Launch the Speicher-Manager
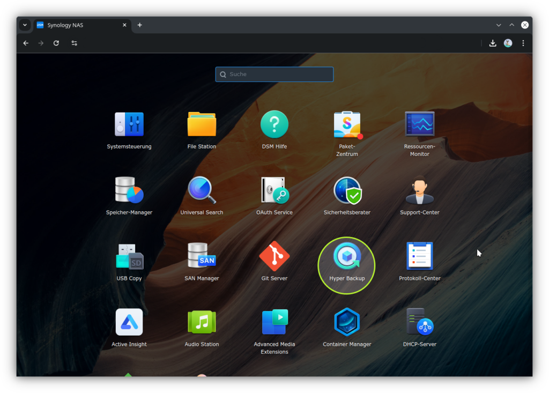This screenshot has width=549, height=393. (129, 190)
